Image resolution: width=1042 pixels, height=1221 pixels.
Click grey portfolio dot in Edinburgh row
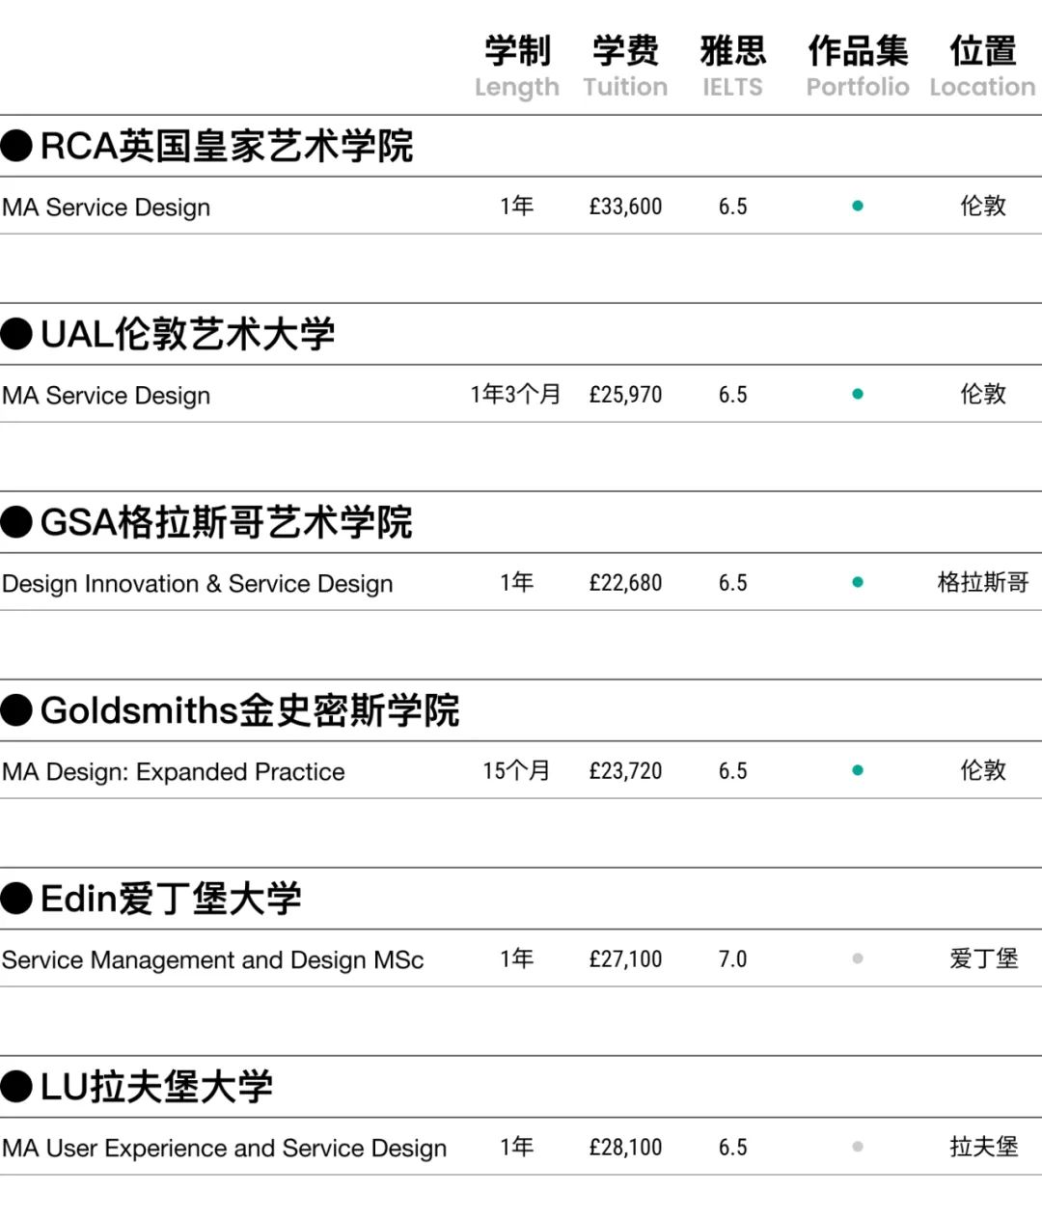[858, 958]
